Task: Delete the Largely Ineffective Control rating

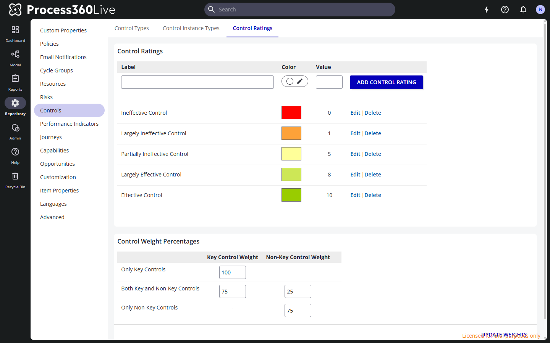Action: 373,133
